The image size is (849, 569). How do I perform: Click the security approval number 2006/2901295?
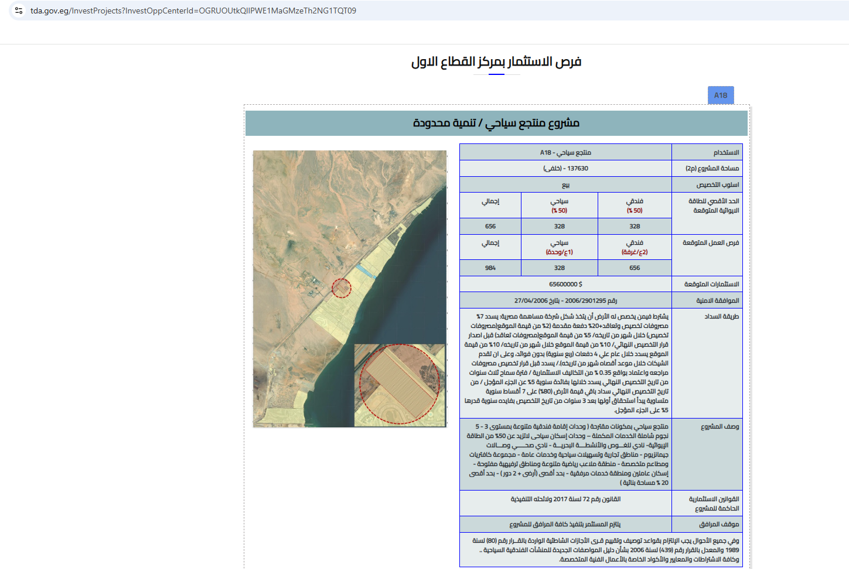pyautogui.click(x=565, y=301)
